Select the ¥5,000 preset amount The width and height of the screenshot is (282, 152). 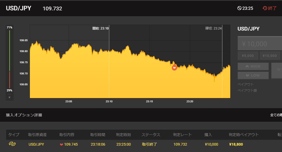click(248, 56)
